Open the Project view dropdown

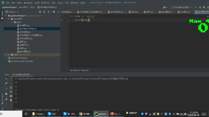(x=12, y=12)
